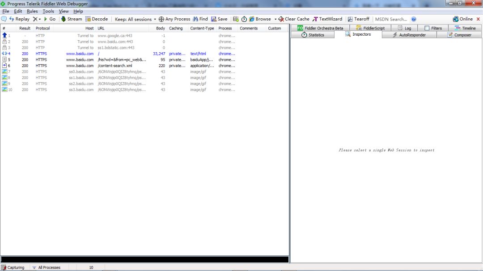Open the File menu

[5, 11]
